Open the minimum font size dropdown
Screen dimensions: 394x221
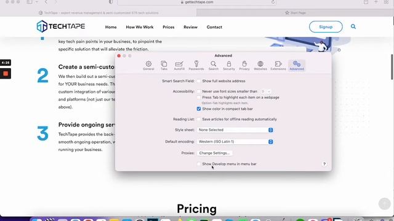click(265, 91)
